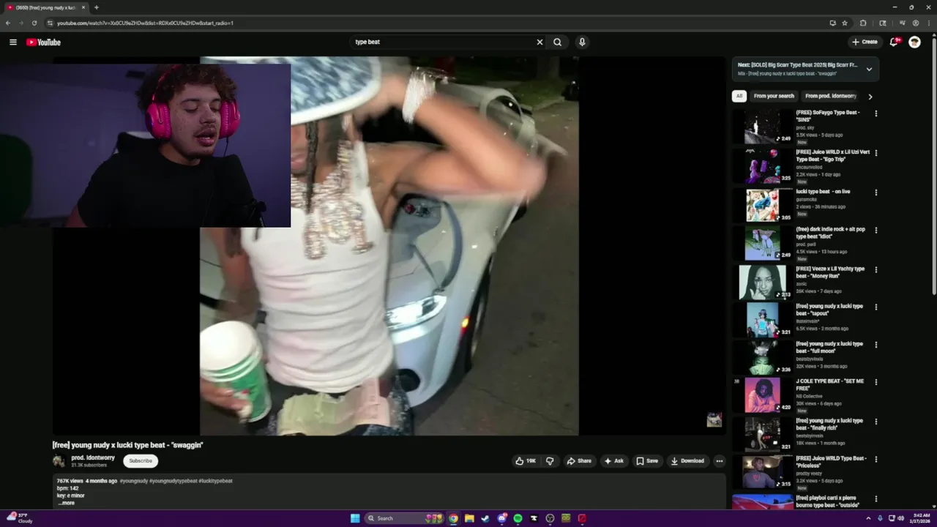This screenshot has height=527, width=937.
Task: Open the prod. idontworry channel name
Action: point(93,457)
